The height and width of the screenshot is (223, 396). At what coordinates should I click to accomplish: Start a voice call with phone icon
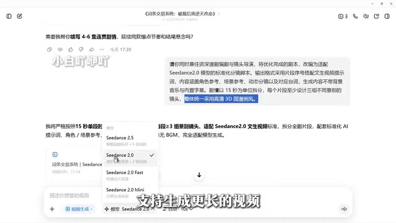tap(355, 16)
